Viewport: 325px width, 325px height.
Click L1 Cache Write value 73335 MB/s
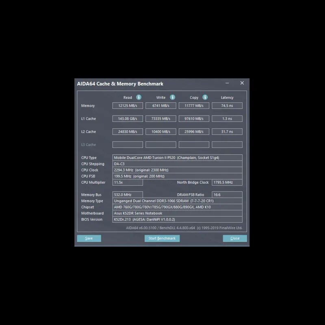[161, 119]
